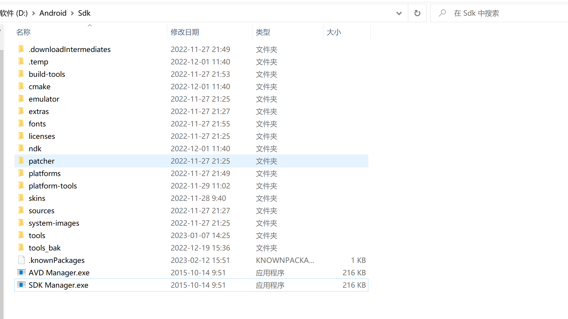This screenshot has width=568, height=319.
Task: Sort by the 名称 column header
Action: 23,32
